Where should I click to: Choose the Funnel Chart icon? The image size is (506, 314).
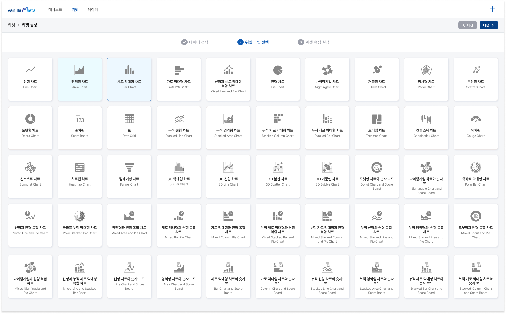click(129, 167)
